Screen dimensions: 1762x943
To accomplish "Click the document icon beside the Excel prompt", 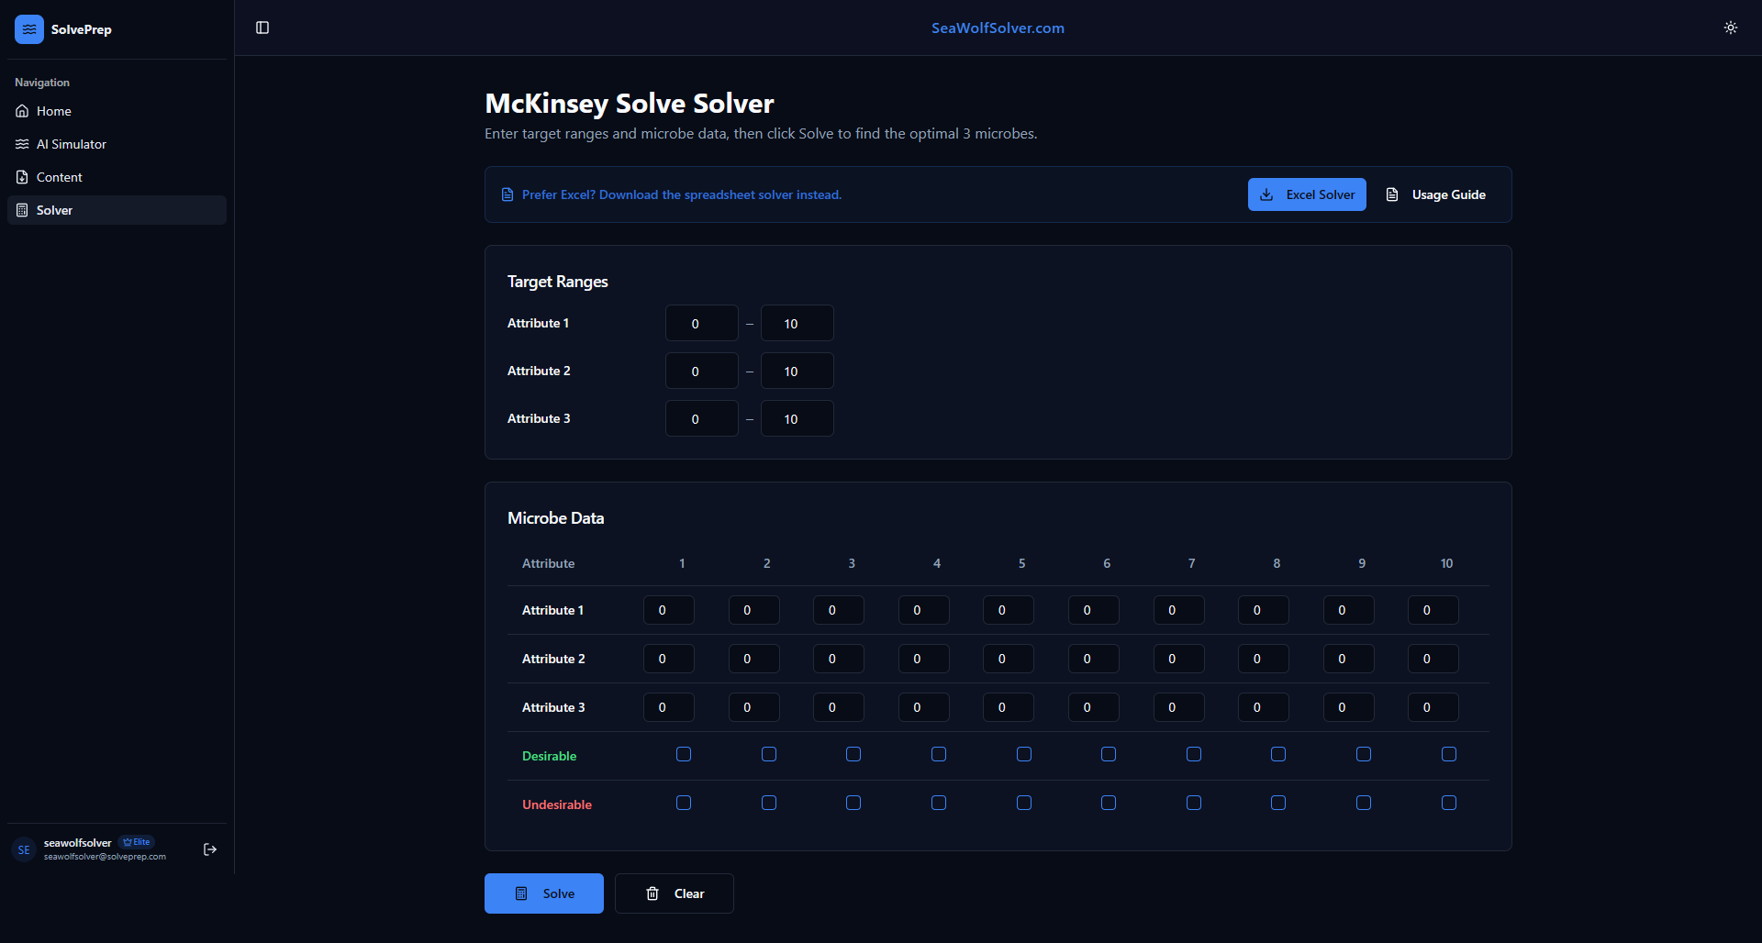I will (x=507, y=194).
